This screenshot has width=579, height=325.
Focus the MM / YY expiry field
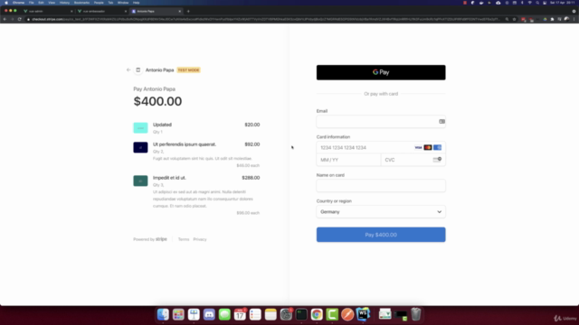348,160
